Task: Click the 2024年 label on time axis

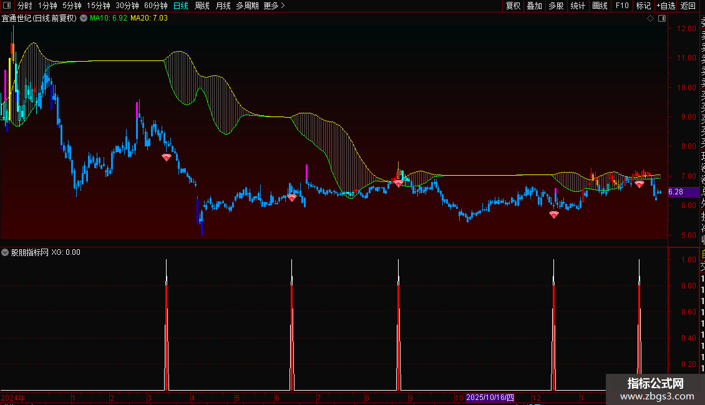Action: click(x=13, y=398)
